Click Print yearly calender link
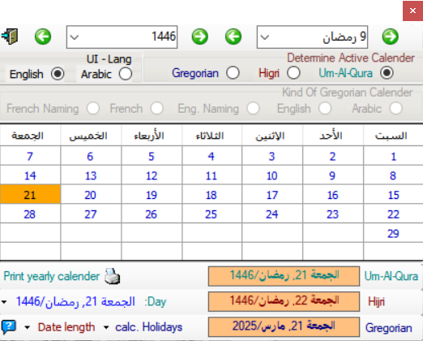Screen dimensions: 423x341 click(52, 276)
